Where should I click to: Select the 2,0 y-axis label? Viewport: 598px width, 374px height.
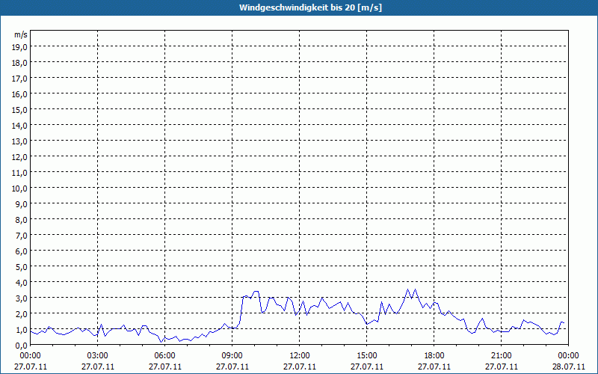click(x=21, y=314)
